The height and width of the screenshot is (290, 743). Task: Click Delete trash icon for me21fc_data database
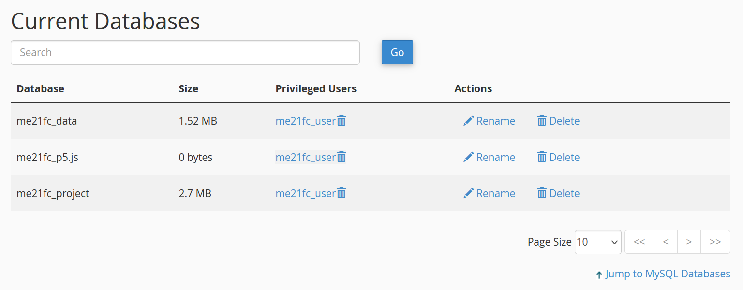[x=542, y=121]
